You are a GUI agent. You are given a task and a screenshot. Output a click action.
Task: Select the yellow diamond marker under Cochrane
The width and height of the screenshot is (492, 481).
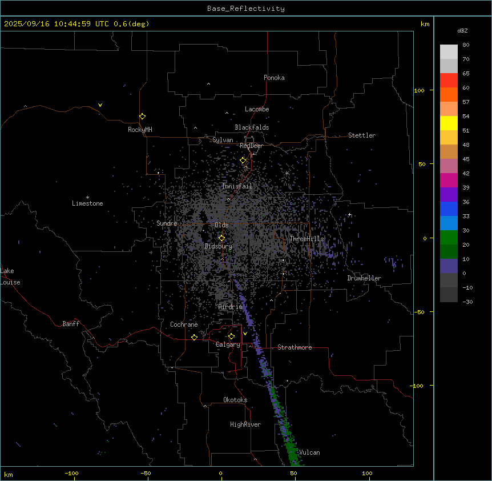coord(194,337)
